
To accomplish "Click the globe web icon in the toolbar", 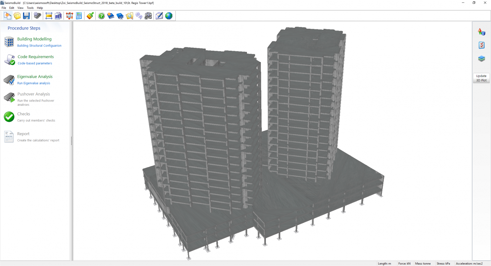I will click(169, 16).
